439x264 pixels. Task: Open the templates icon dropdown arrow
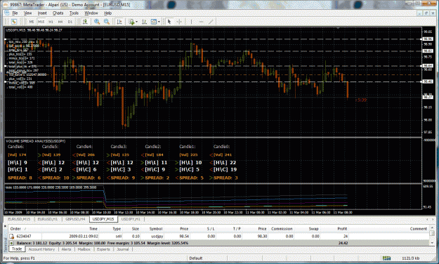[x=159, y=22]
